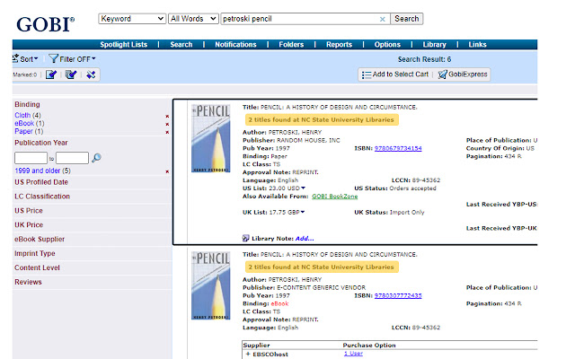Image resolution: width=575 pixels, height=359 pixels.
Task: Filter by Paper binding
Action: click(23, 131)
